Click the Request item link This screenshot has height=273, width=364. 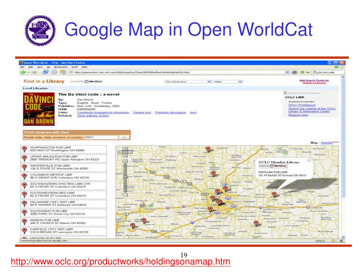coord(298,115)
